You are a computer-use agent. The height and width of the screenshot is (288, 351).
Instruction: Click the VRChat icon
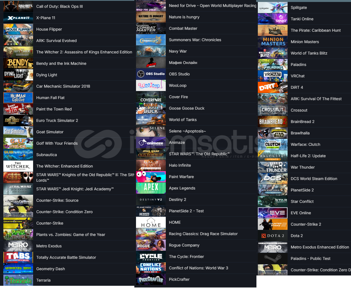pyautogui.click(x=273, y=76)
